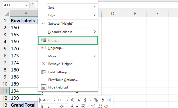Open Field Settings... dialog
Screen dimensions: 178x108
68,72
